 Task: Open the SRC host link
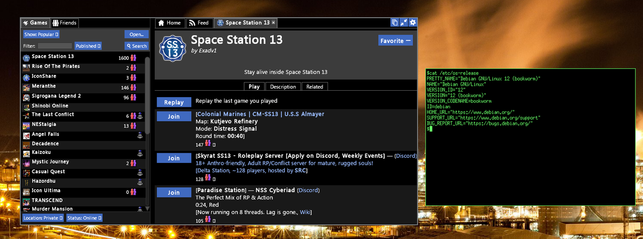click(x=301, y=170)
